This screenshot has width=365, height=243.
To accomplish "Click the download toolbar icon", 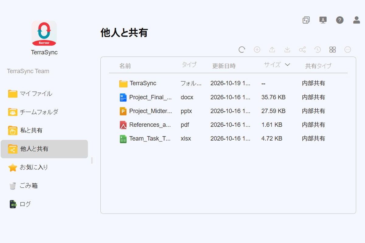I will [287, 50].
